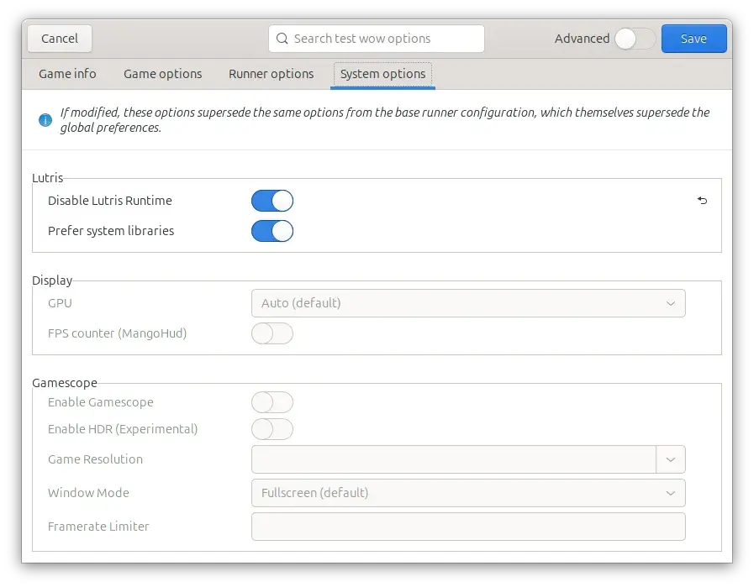754x587 pixels.
Task: Select the System options tab
Action: pos(382,74)
